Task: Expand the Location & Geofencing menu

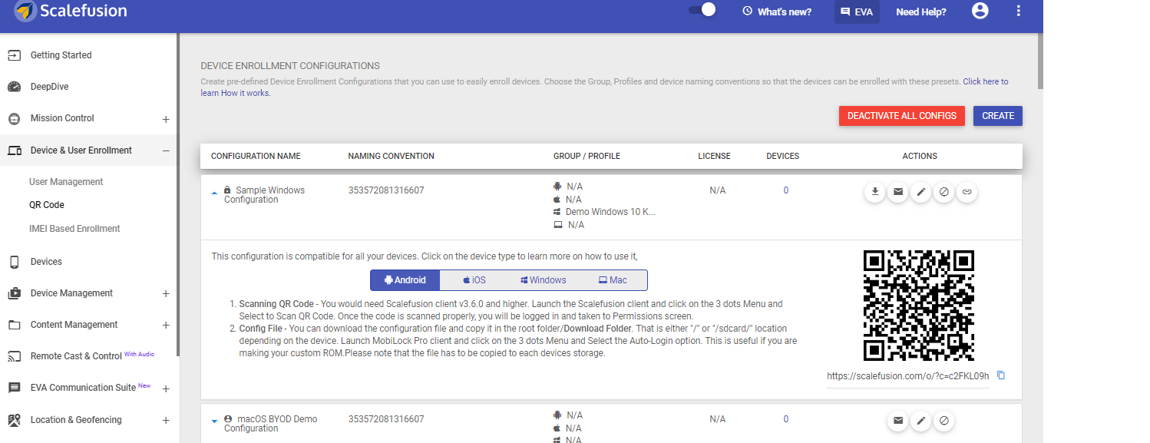Action: click(166, 420)
